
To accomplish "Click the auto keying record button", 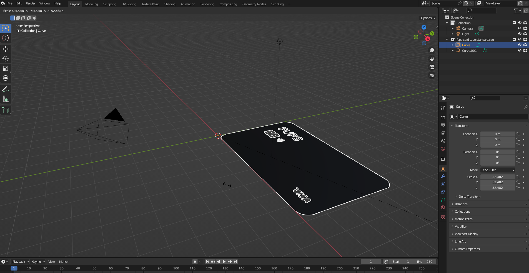I will pyautogui.click(x=195, y=262).
